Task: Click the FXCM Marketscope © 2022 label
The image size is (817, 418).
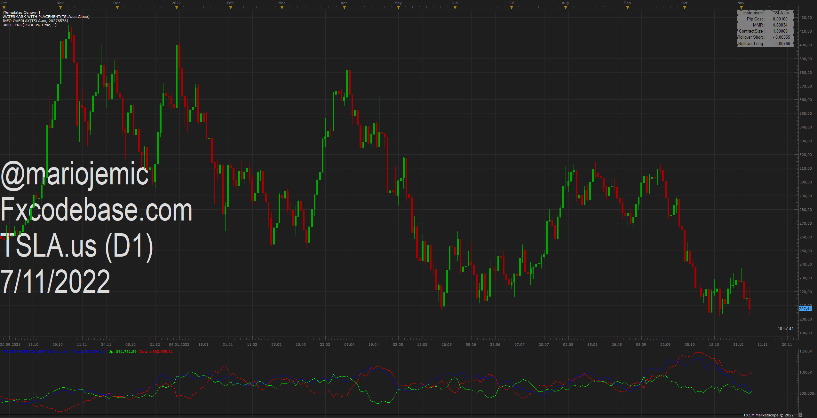Action: [769, 415]
